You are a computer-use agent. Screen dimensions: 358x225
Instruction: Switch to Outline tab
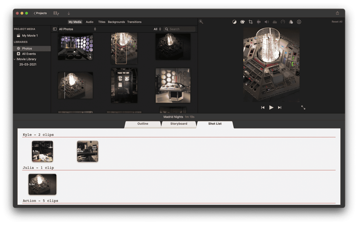coord(143,124)
